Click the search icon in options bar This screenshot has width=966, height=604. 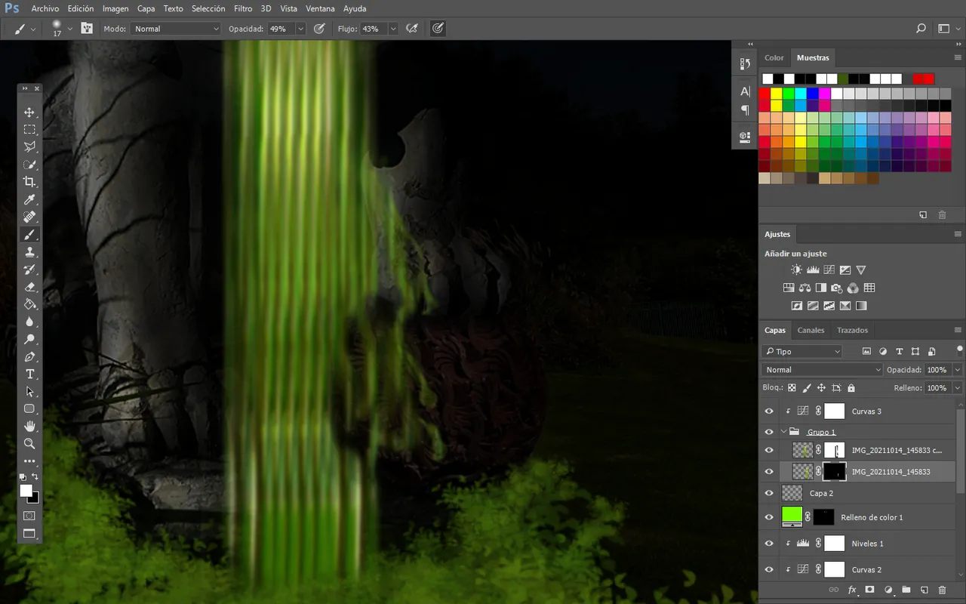point(921,29)
